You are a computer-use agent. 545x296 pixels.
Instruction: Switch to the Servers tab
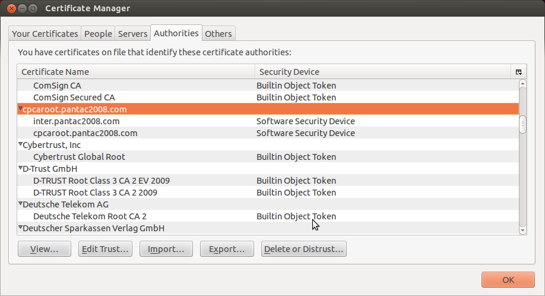132,34
